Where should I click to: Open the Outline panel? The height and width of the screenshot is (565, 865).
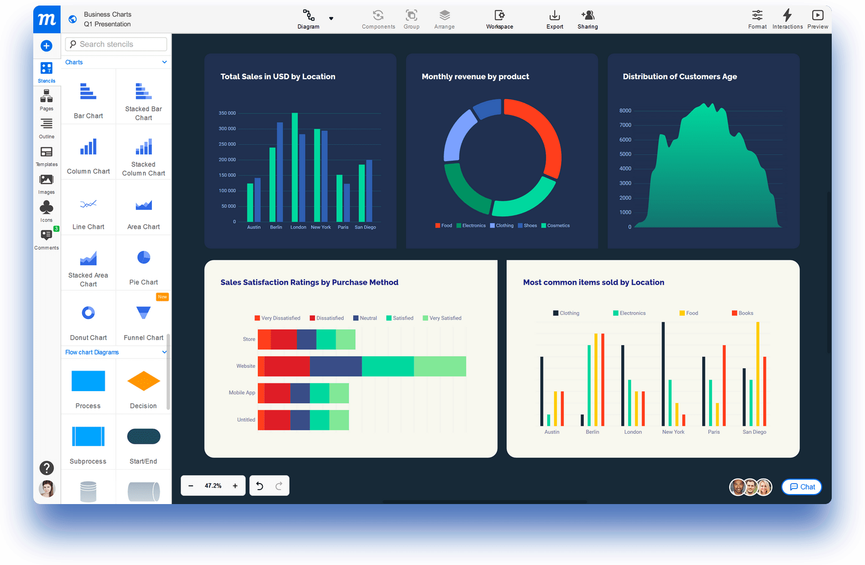[47, 126]
